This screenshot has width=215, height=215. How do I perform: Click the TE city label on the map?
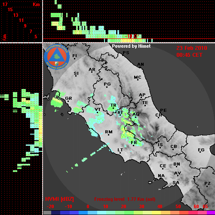[145, 103]
